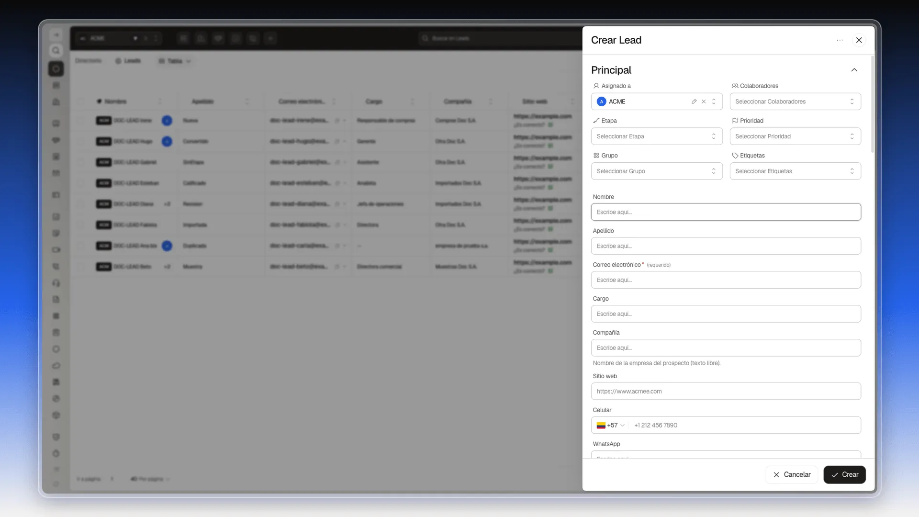The width and height of the screenshot is (919, 517).
Task: Click the Colaboradores people icon
Action: tap(735, 86)
